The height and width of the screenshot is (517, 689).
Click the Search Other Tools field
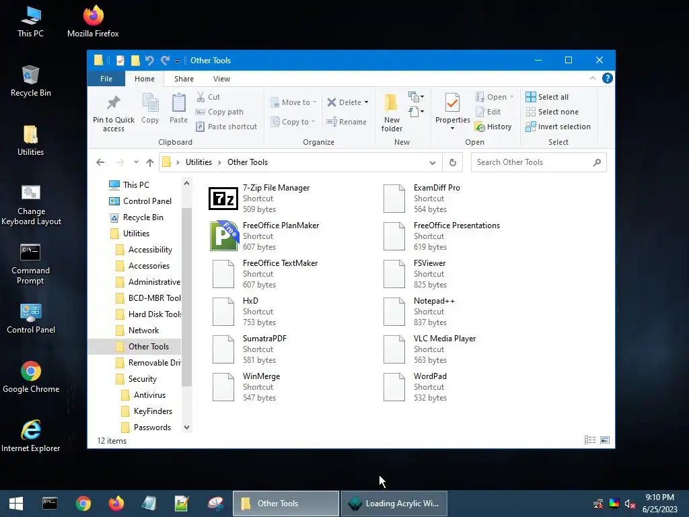coord(538,162)
